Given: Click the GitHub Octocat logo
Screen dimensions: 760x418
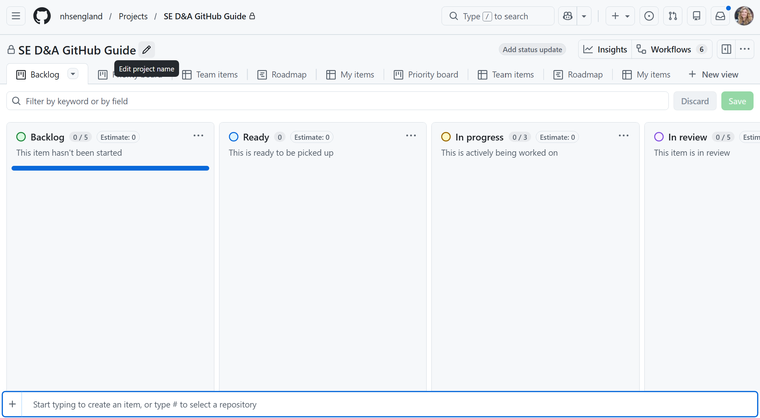Looking at the screenshot, I should [42, 16].
